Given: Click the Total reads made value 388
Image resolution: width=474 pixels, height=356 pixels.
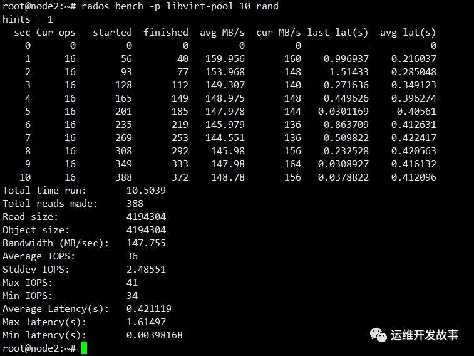Looking at the screenshot, I should (135, 204).
